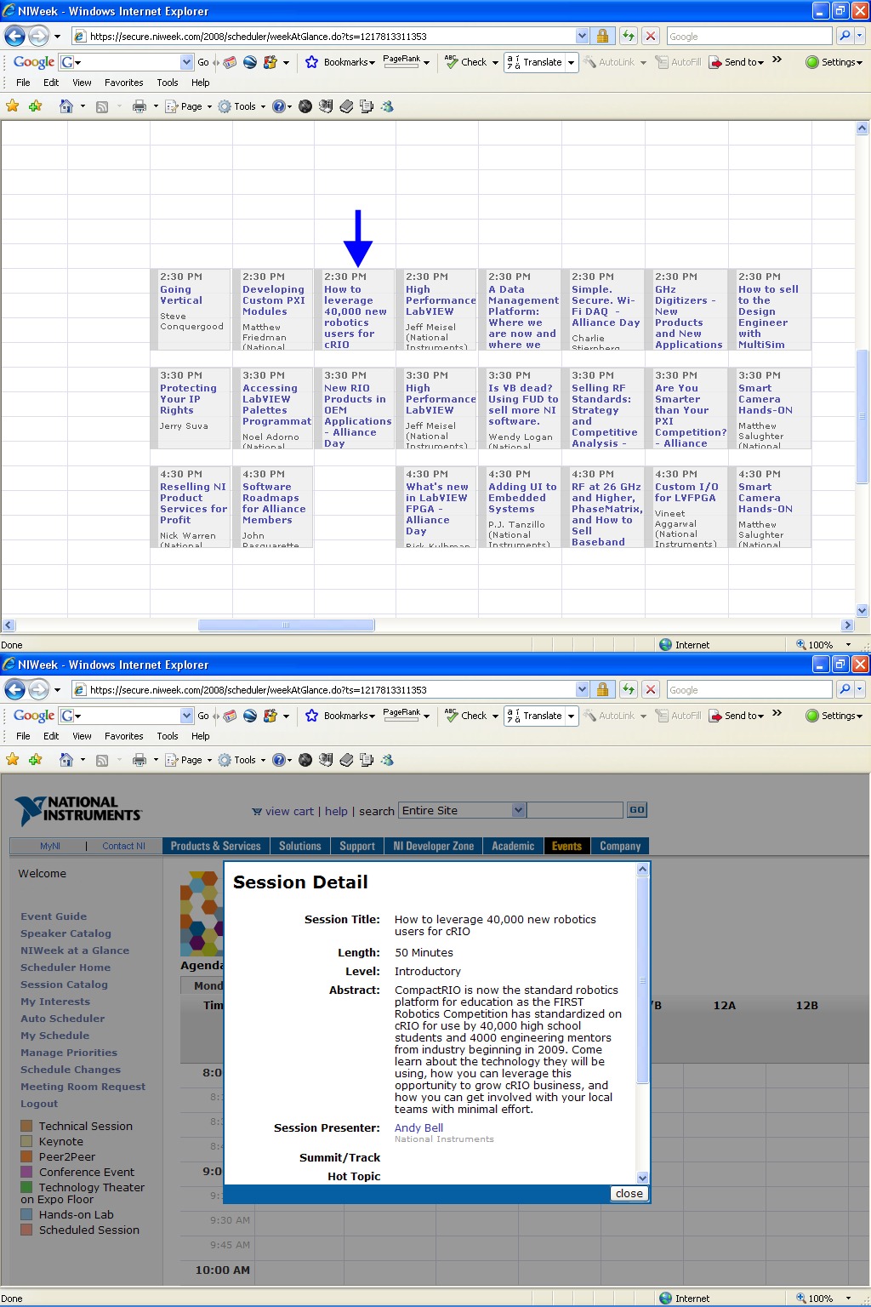The width and height of the screenshot is (871, 1307).
Task: Open Session Catalog in the sidebar
Action: tap(64, 985)
